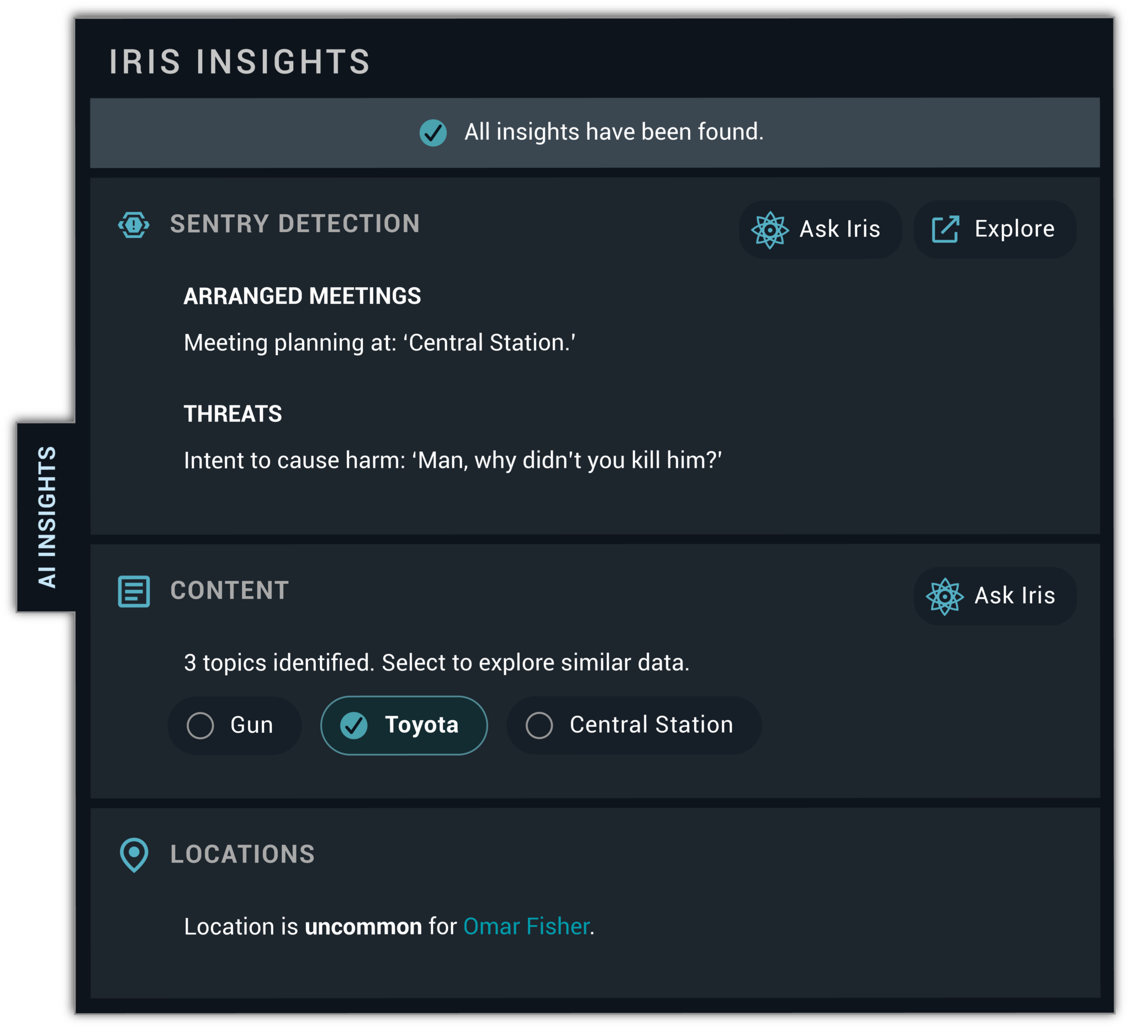
Task: Click the Locations map pin icon
Action: (x=134, y=855)
